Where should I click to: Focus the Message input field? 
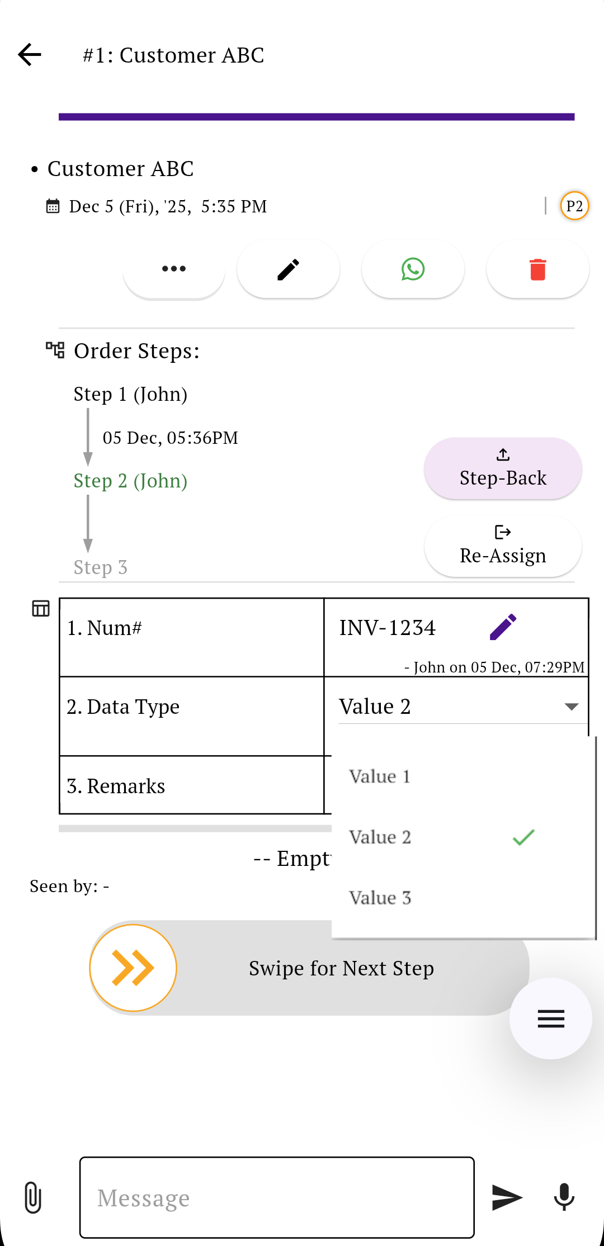[277, 1197]
